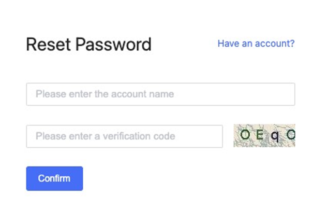Click the first 'O' in the captcha
The height and width of the screenshot is (223, 329).
pos(245,135)
